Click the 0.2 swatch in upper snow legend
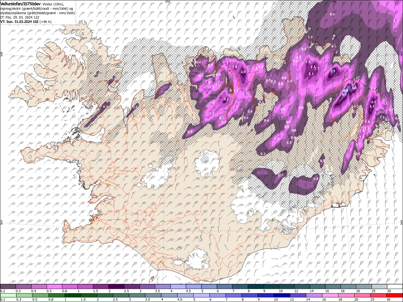This screenshot has width=403, height=302. pos(8,287)
